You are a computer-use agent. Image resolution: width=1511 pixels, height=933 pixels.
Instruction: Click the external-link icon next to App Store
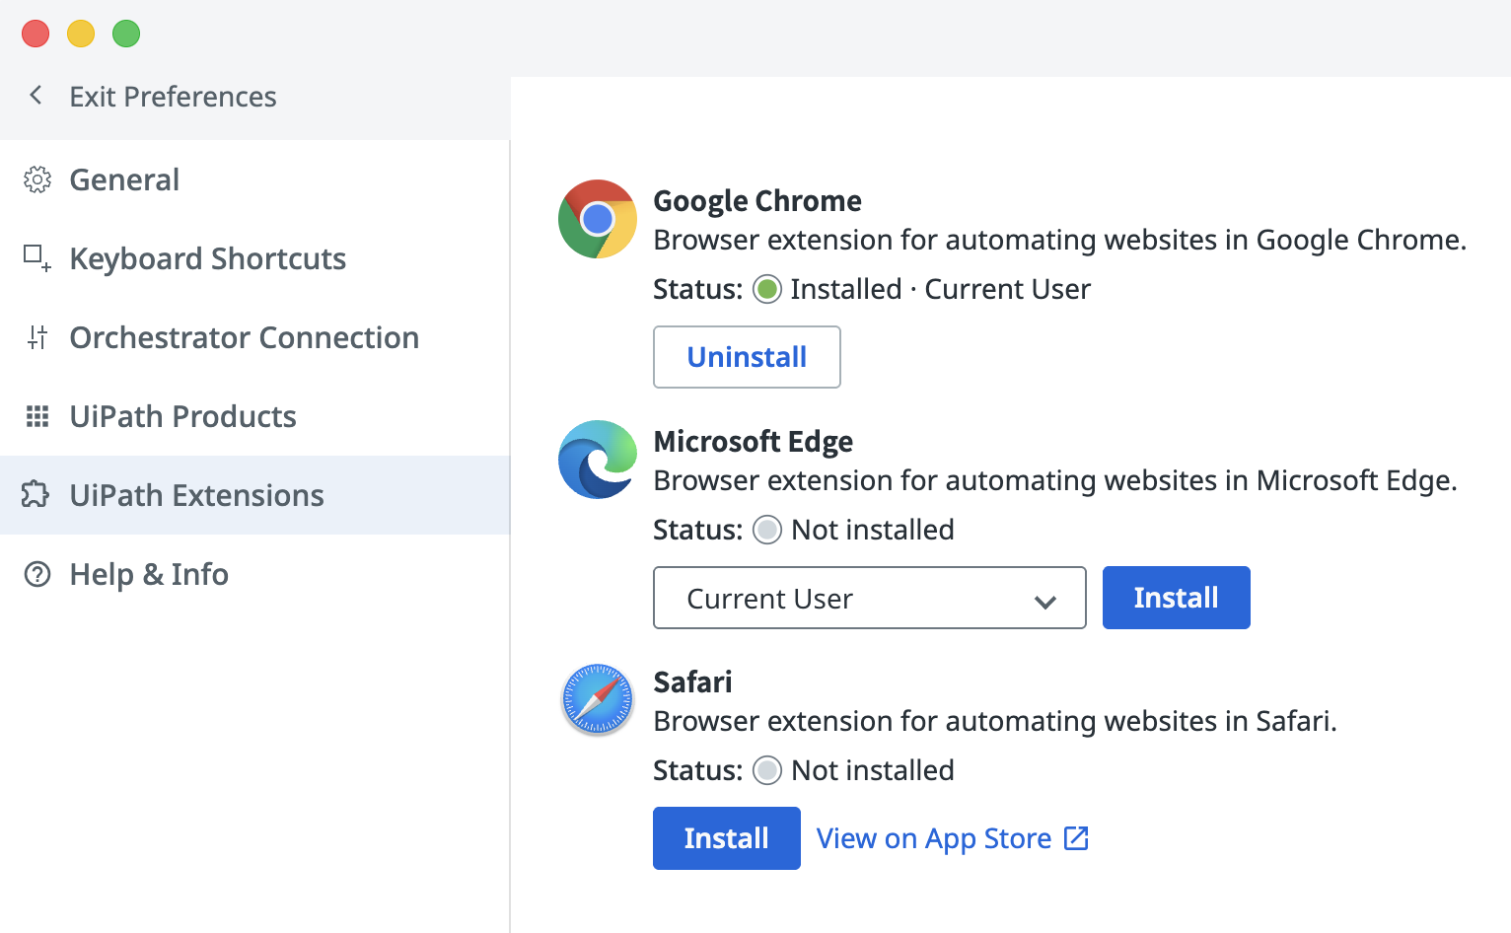pyautogui.click(x=1076, y=838)
